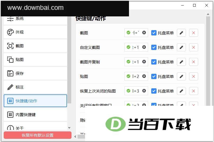Click the 系统 sliders icon in sidebar
Image resolution: width=214 pixels, height=142 pixels.
click(10, 19)
